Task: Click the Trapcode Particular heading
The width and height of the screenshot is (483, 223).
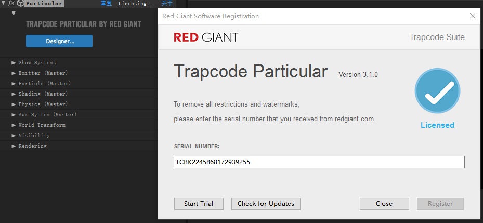Action: [251, 71]
